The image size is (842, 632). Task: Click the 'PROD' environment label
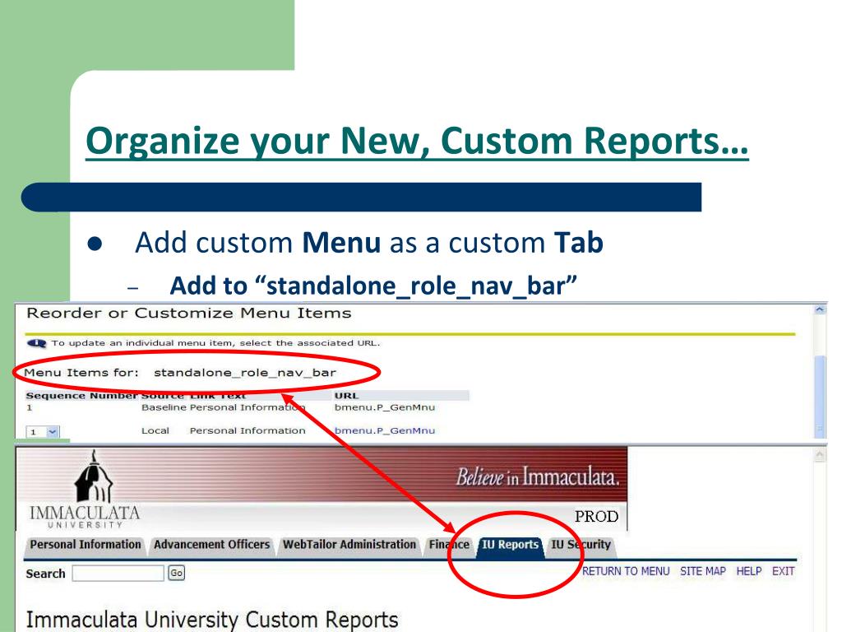tap(597, 517)
